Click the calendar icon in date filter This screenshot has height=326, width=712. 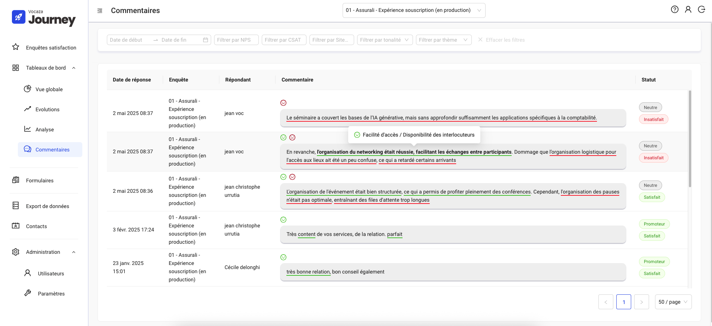pyautogui.click(x=206, y=40)
